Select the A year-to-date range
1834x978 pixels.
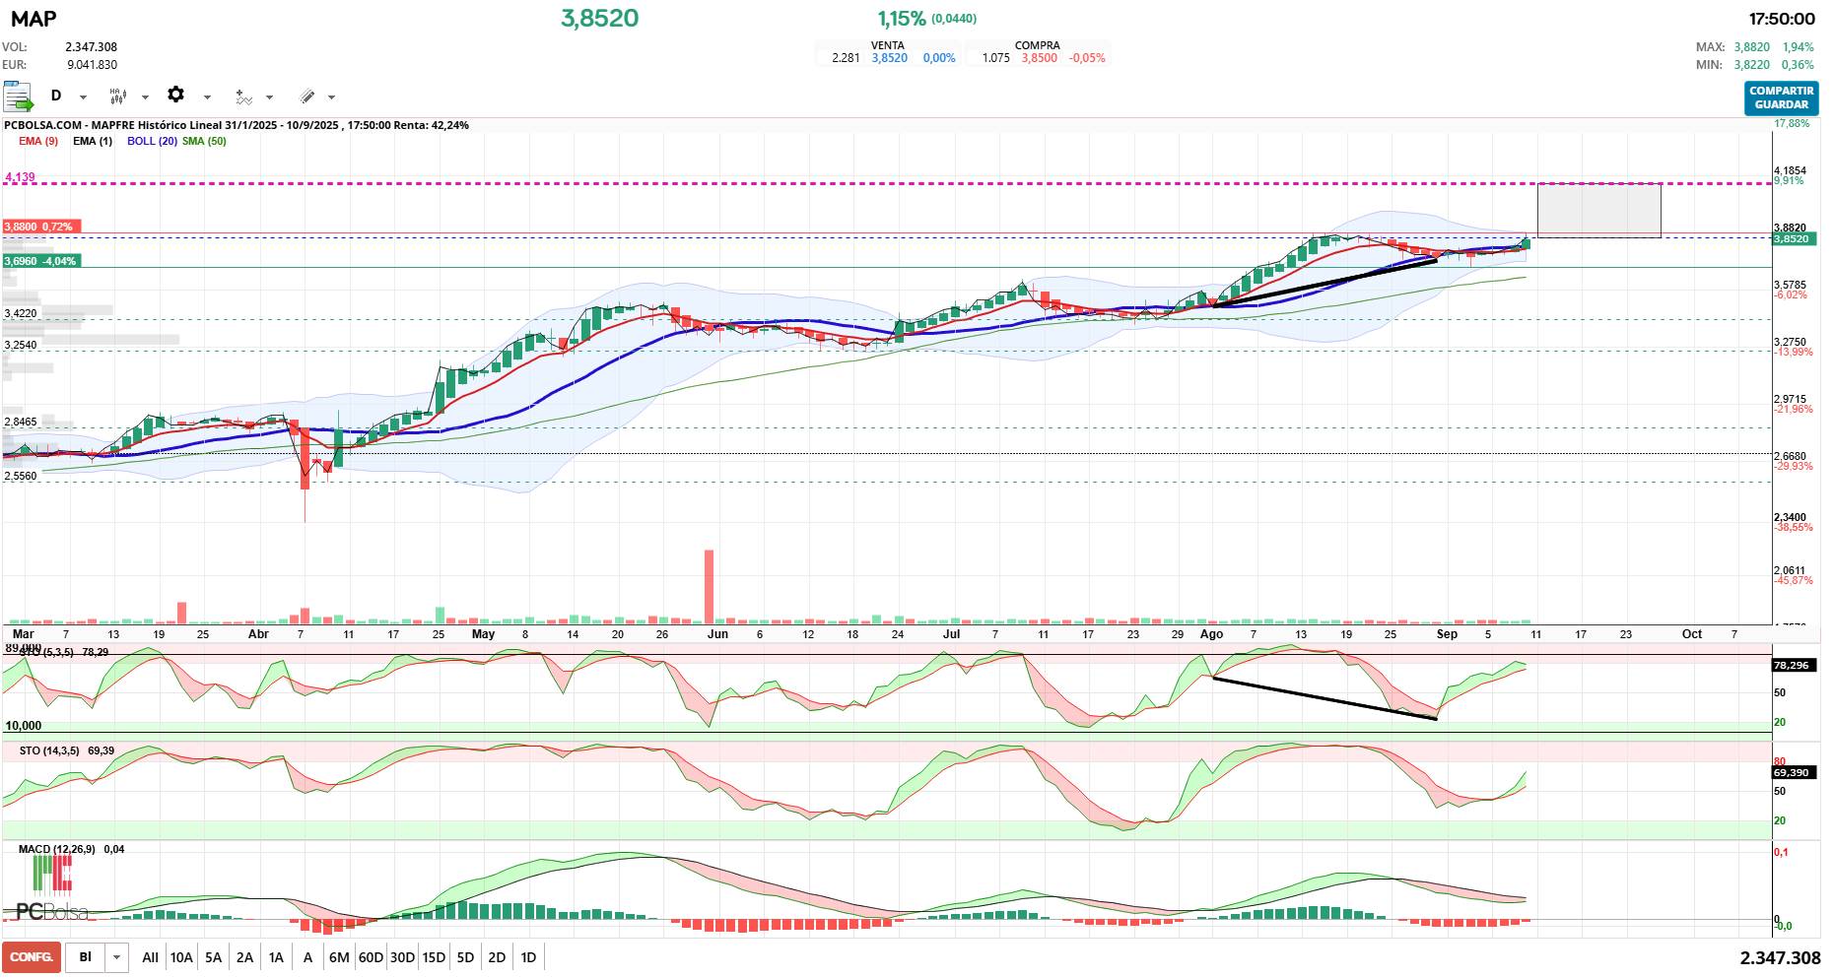pos(307,957)
